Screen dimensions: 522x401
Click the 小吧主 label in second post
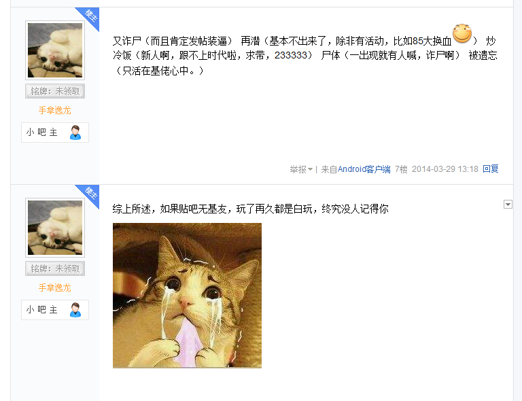[x=42, y=310]
